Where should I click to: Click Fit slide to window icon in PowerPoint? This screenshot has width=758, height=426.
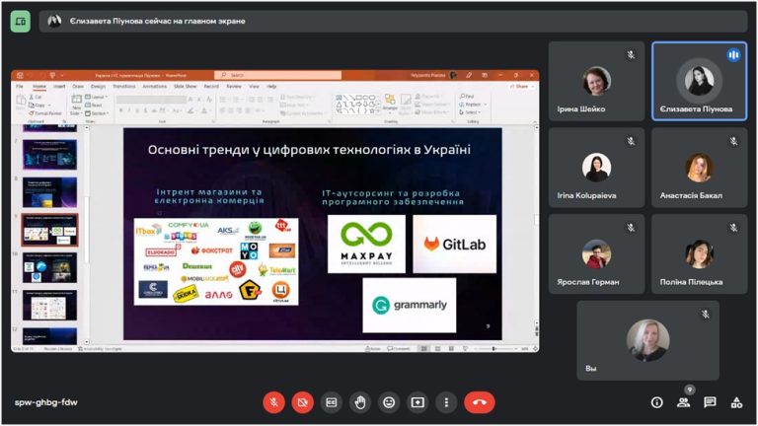tap(535, 348)
